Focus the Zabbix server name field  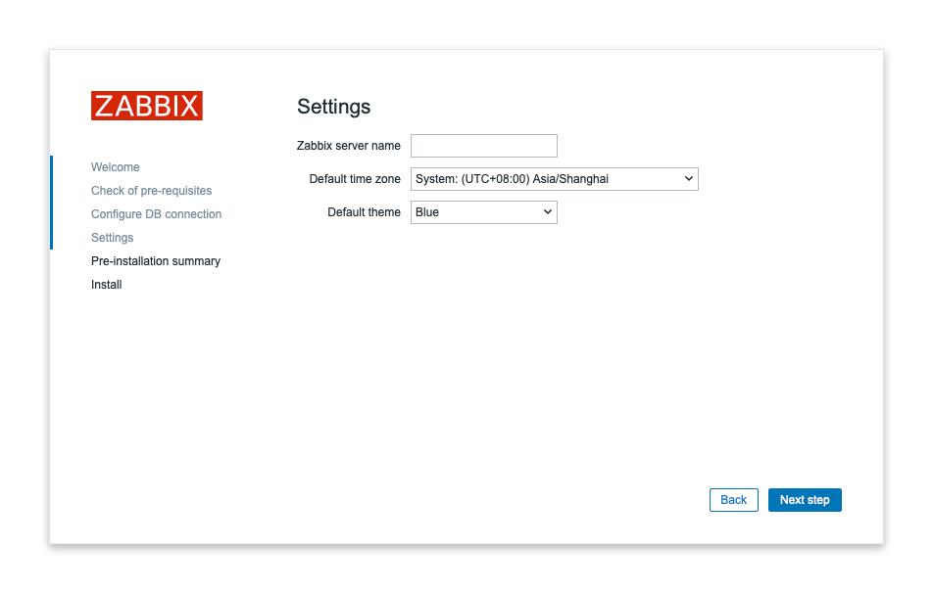(484, 146)
